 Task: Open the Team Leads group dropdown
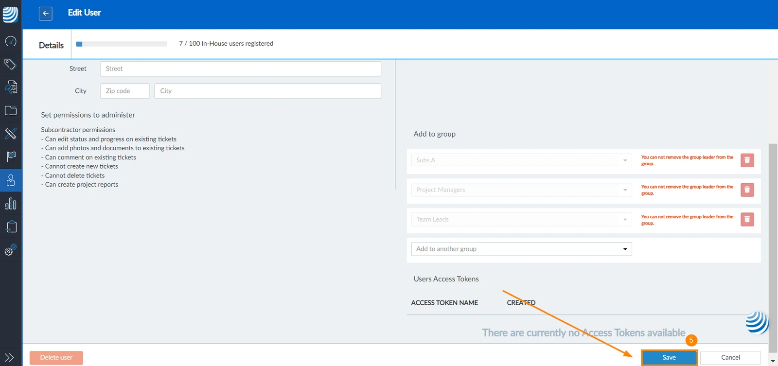click(521, 220)
